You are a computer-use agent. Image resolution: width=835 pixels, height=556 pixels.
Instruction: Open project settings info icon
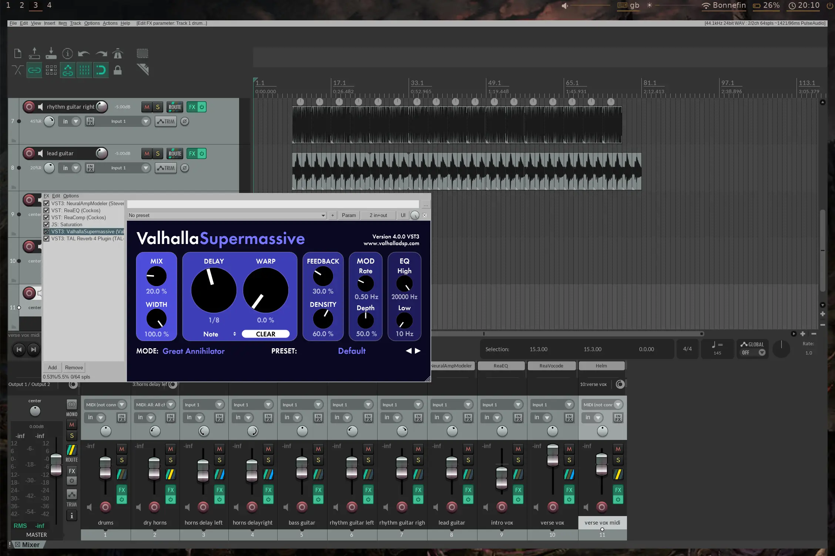click(x=67, y=54)
